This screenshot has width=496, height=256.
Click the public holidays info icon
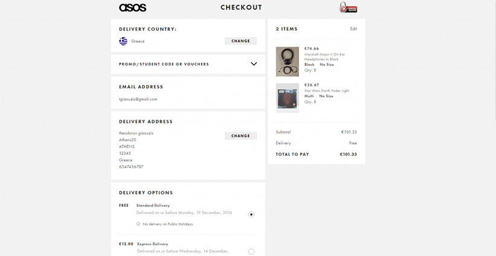coord(138,224)
